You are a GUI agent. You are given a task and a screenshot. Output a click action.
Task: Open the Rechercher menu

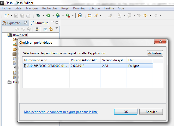coord(50,8)
